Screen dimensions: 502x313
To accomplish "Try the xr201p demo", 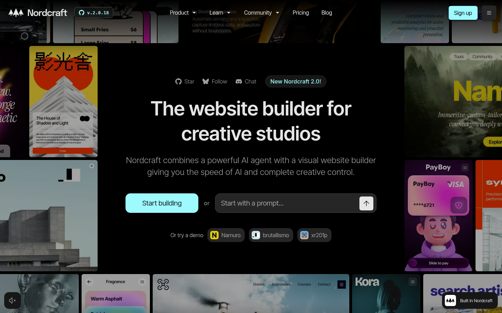I will (314, 235).
